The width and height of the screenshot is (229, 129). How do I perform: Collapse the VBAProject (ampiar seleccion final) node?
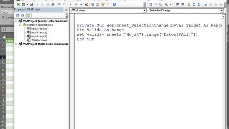pos(16,21)
